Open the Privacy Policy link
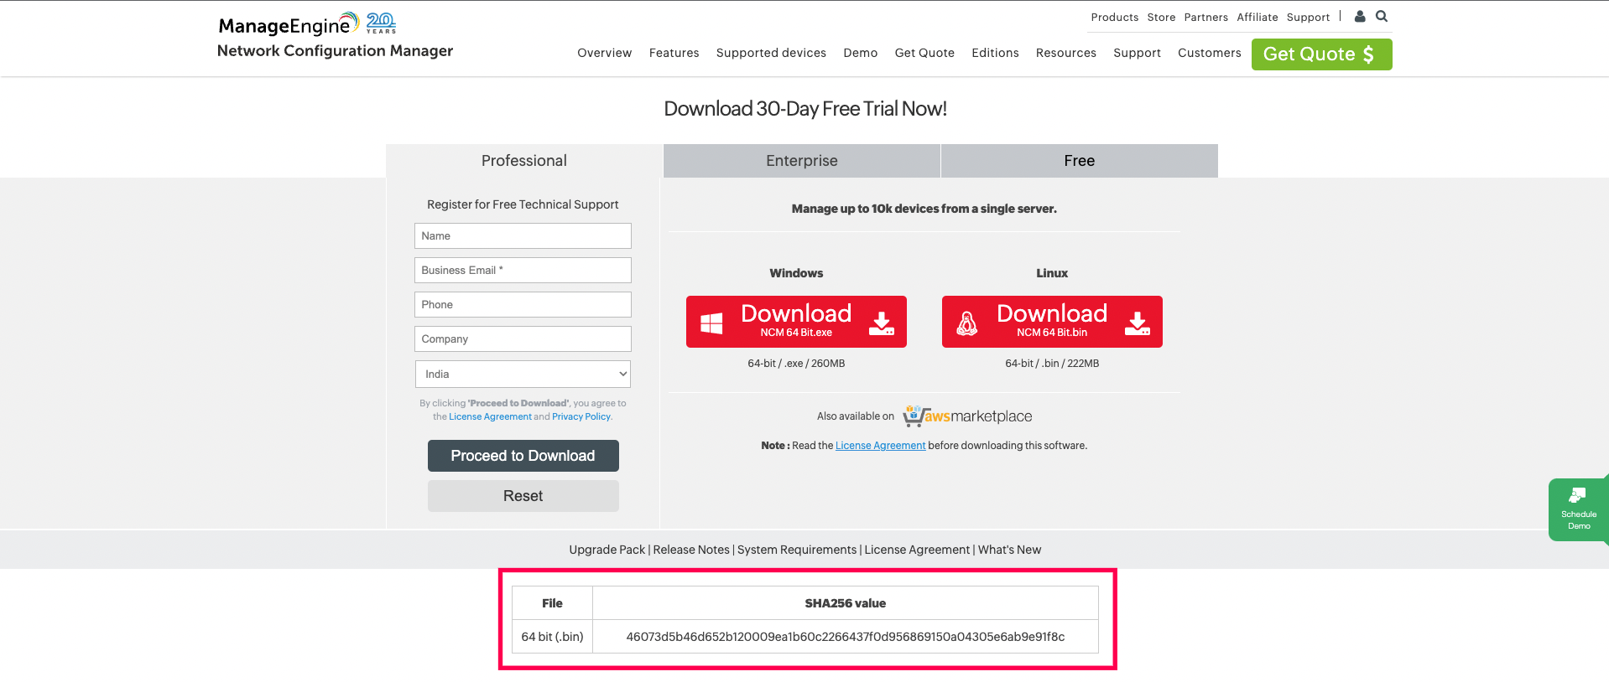The height and width of the screenshot is (682, 1609). (581, 416)
